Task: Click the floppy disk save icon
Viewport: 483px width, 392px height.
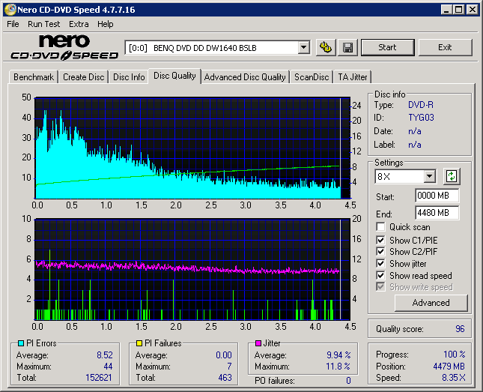Action: point(347,48)
